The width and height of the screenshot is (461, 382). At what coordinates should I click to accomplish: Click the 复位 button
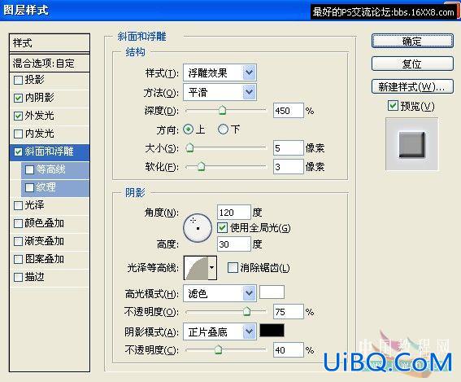pos(412,64)
